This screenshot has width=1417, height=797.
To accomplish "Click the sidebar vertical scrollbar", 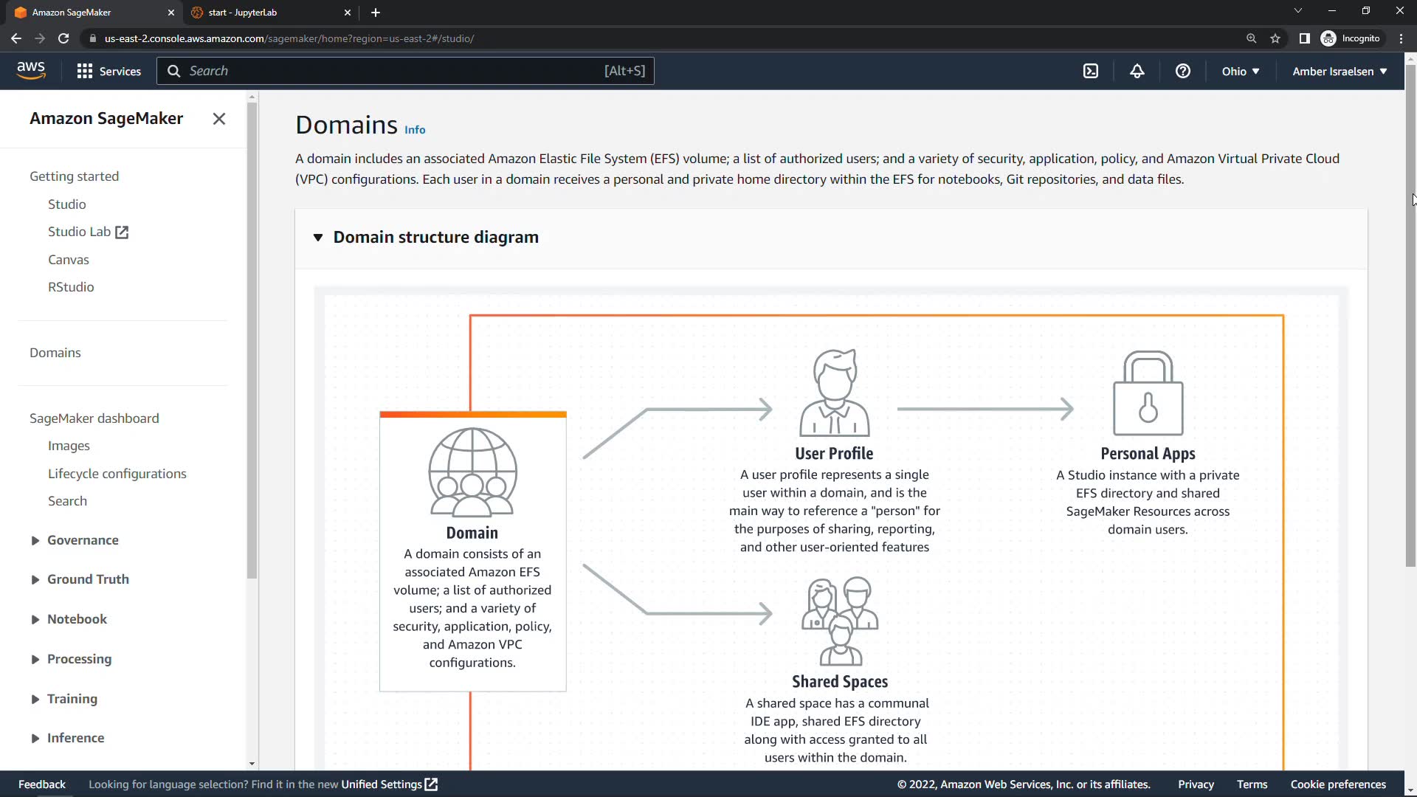I will click(252, 339).
